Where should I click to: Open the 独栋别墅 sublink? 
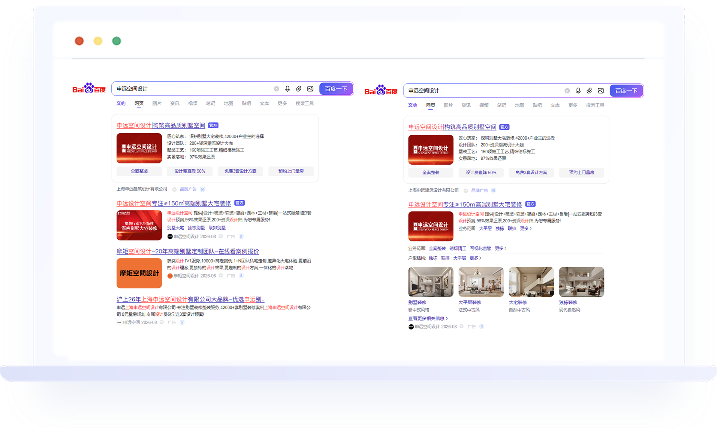196,227
